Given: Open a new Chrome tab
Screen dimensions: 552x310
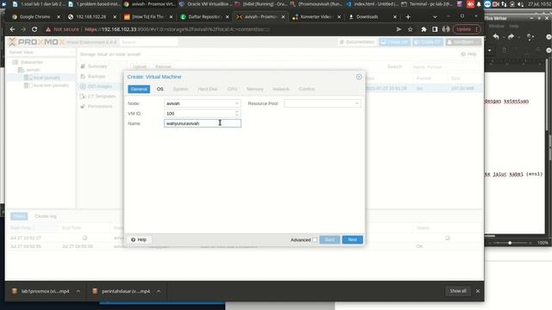Looking at the screenshot, I should pos(408,17).
